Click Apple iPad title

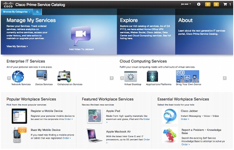tap(113, 111)
